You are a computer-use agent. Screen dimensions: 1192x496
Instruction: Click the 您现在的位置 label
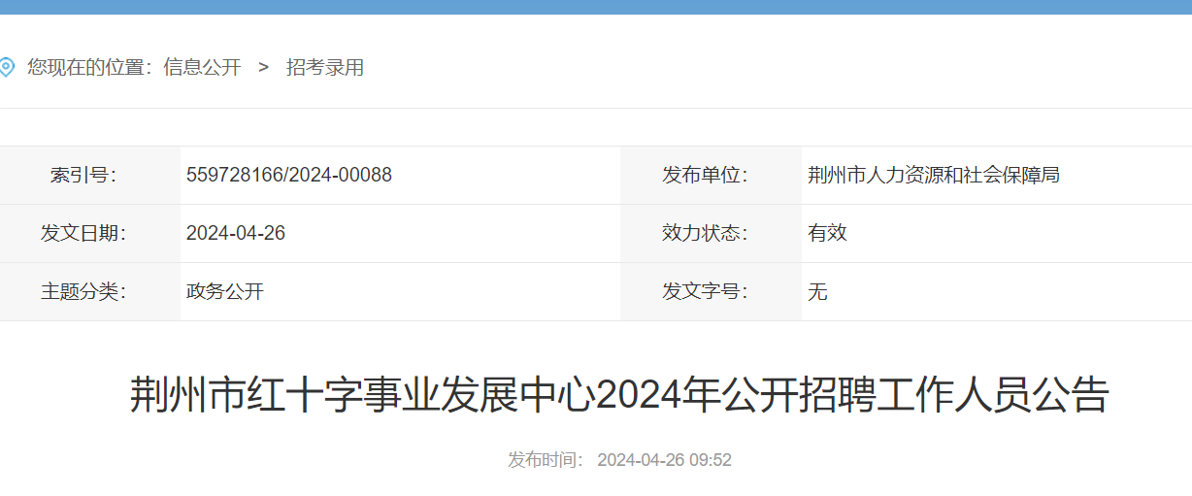[89, 68]
